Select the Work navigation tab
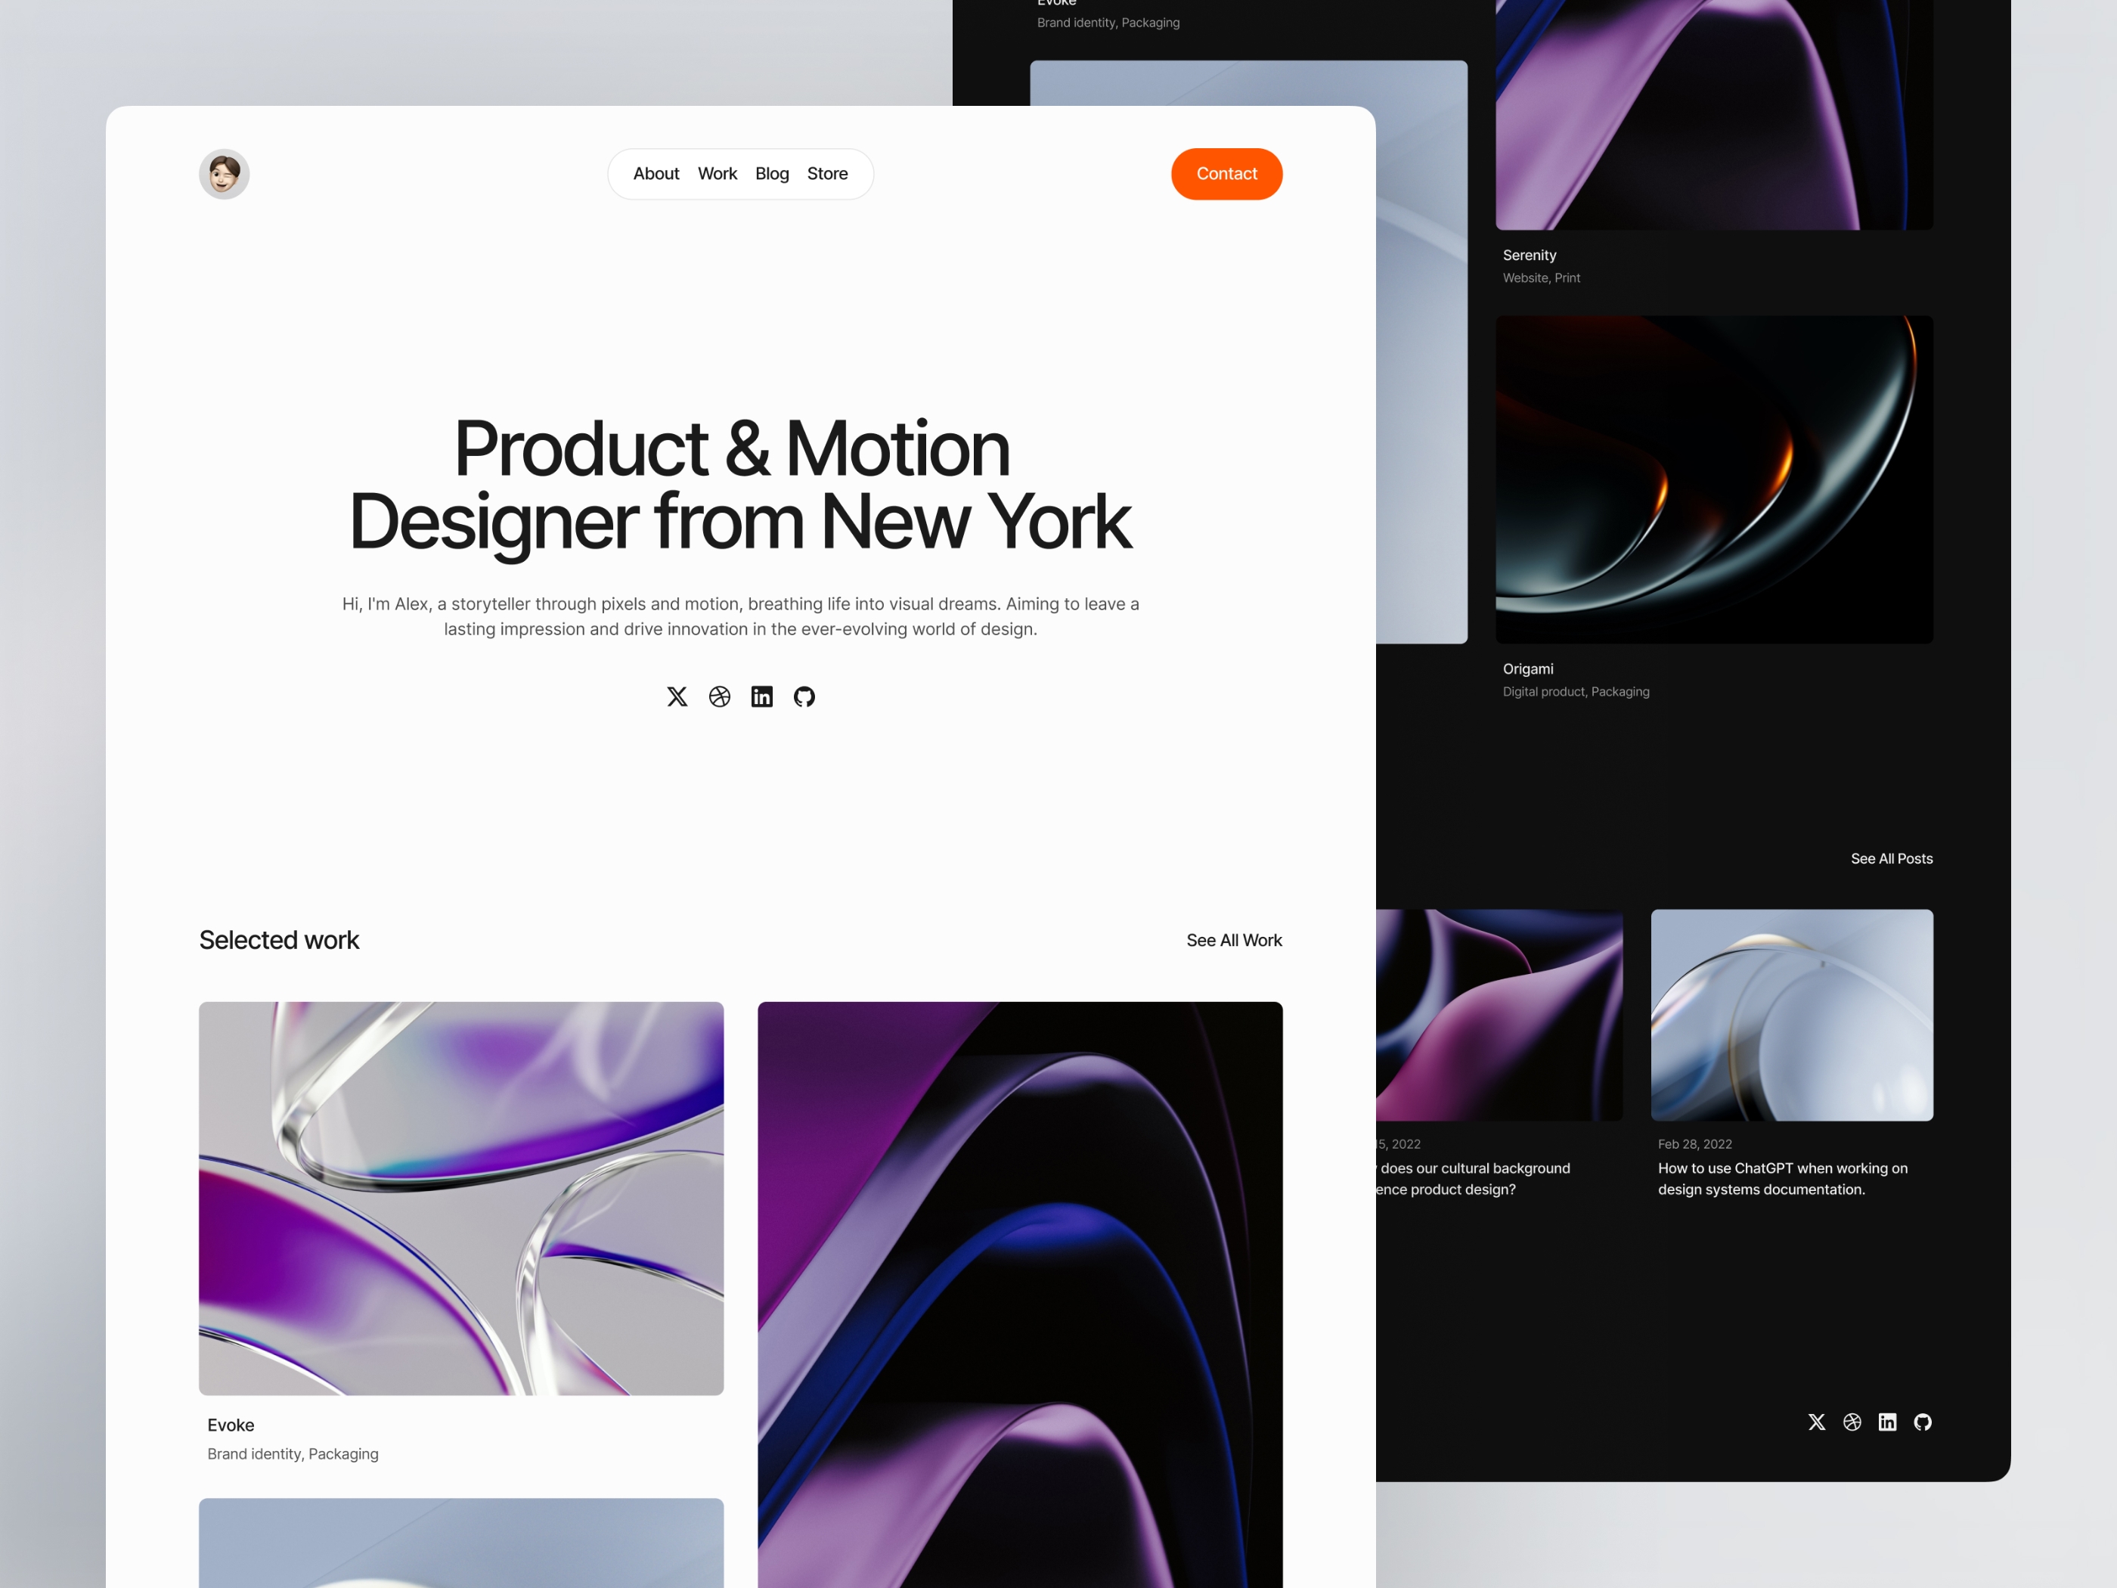The height and width of the screenshot is (1588, 2117). click(717, 173)
